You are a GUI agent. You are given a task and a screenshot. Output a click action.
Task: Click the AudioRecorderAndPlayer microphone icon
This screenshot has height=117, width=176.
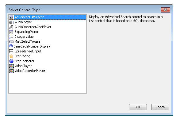pos(11,27)
